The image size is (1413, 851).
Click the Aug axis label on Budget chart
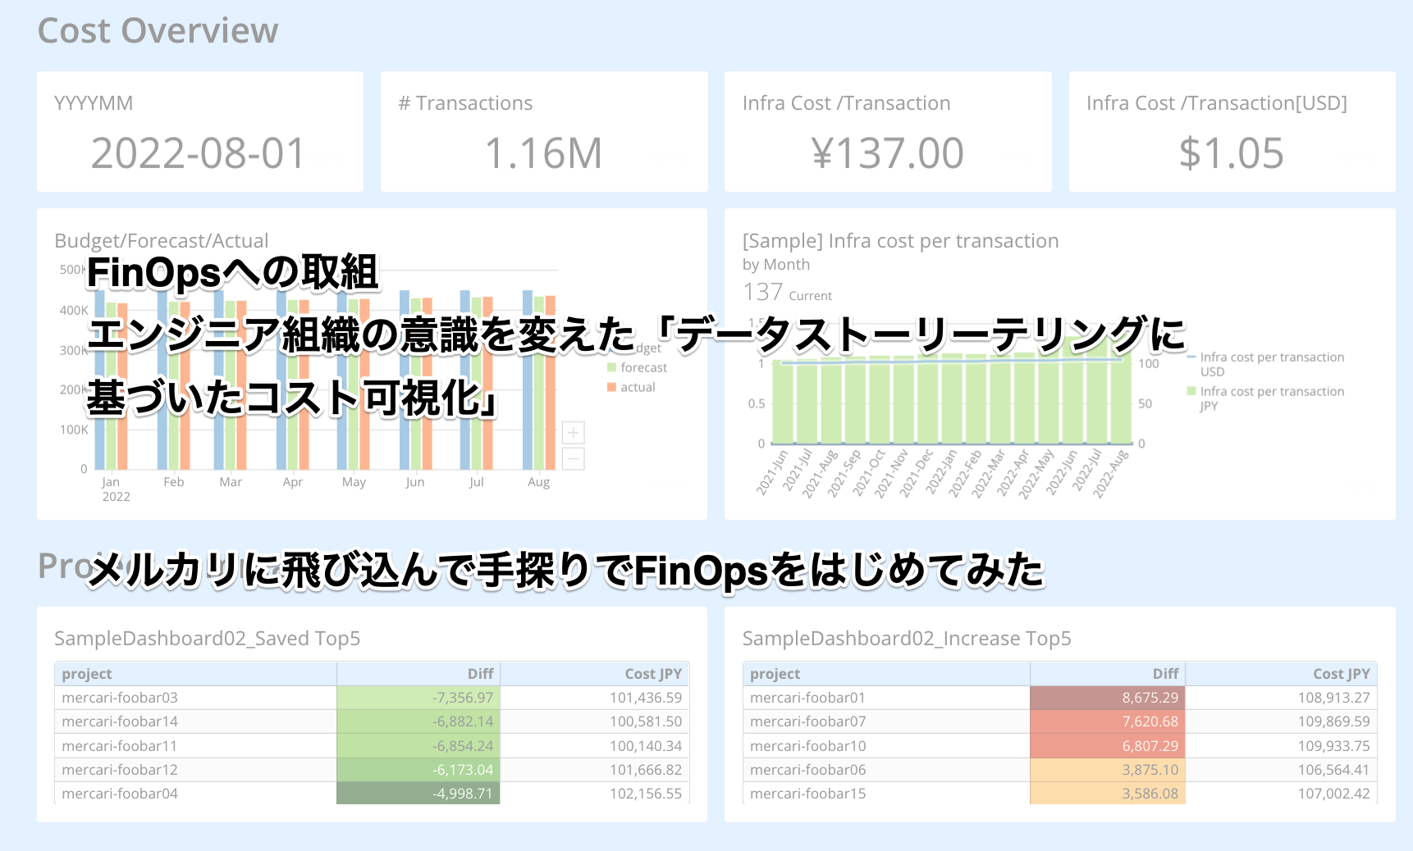point(539,482)
